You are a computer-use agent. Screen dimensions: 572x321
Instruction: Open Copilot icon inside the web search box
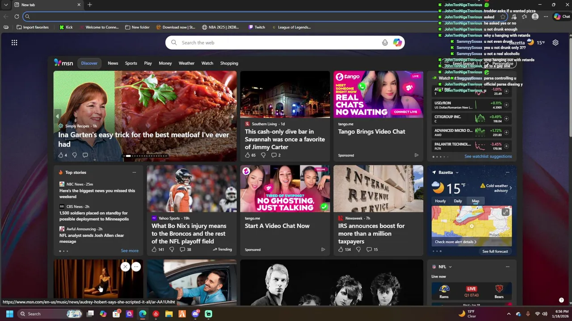[397, 42]
